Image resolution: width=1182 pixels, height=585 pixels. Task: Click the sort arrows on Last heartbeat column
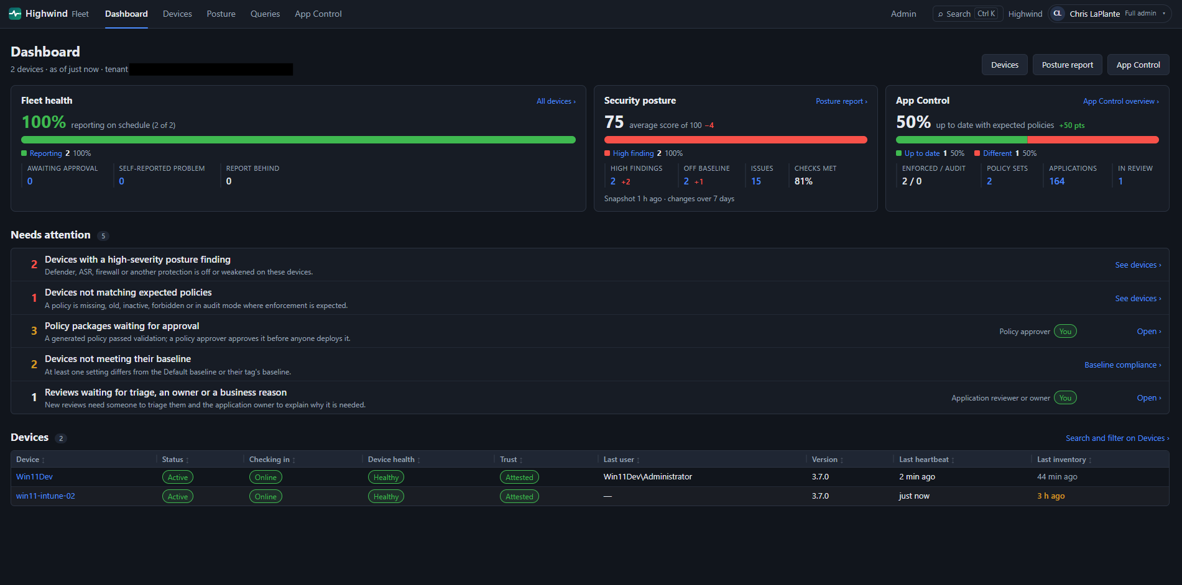click(x=953, y=460)
